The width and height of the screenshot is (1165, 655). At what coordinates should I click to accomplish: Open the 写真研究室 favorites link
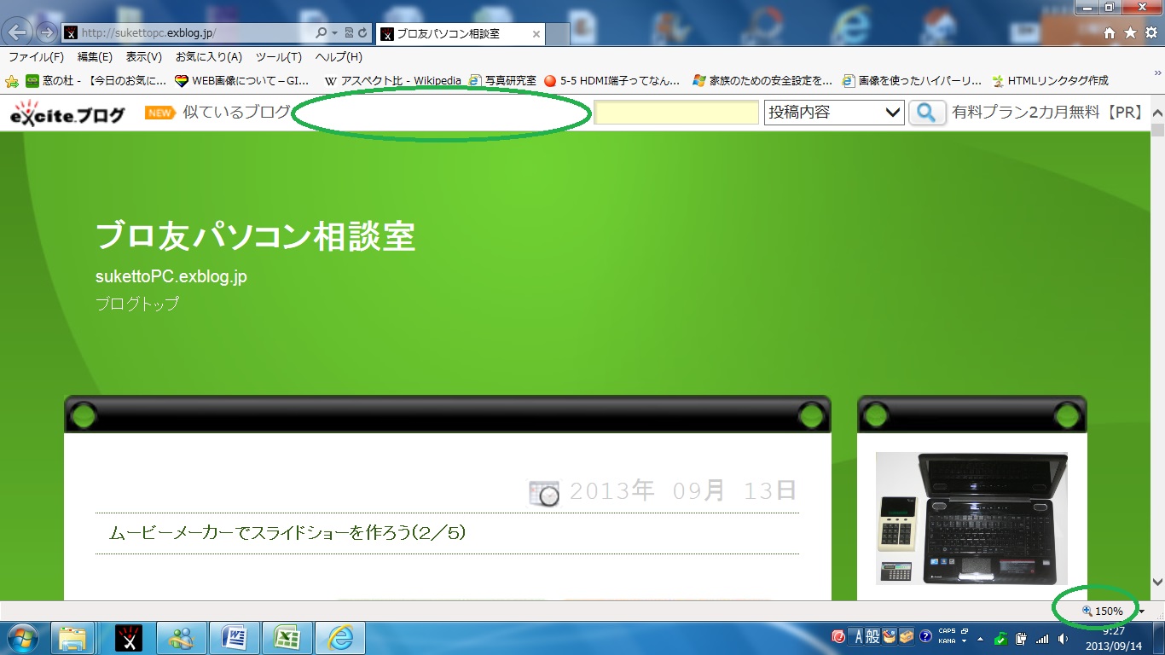click(501, 81)
